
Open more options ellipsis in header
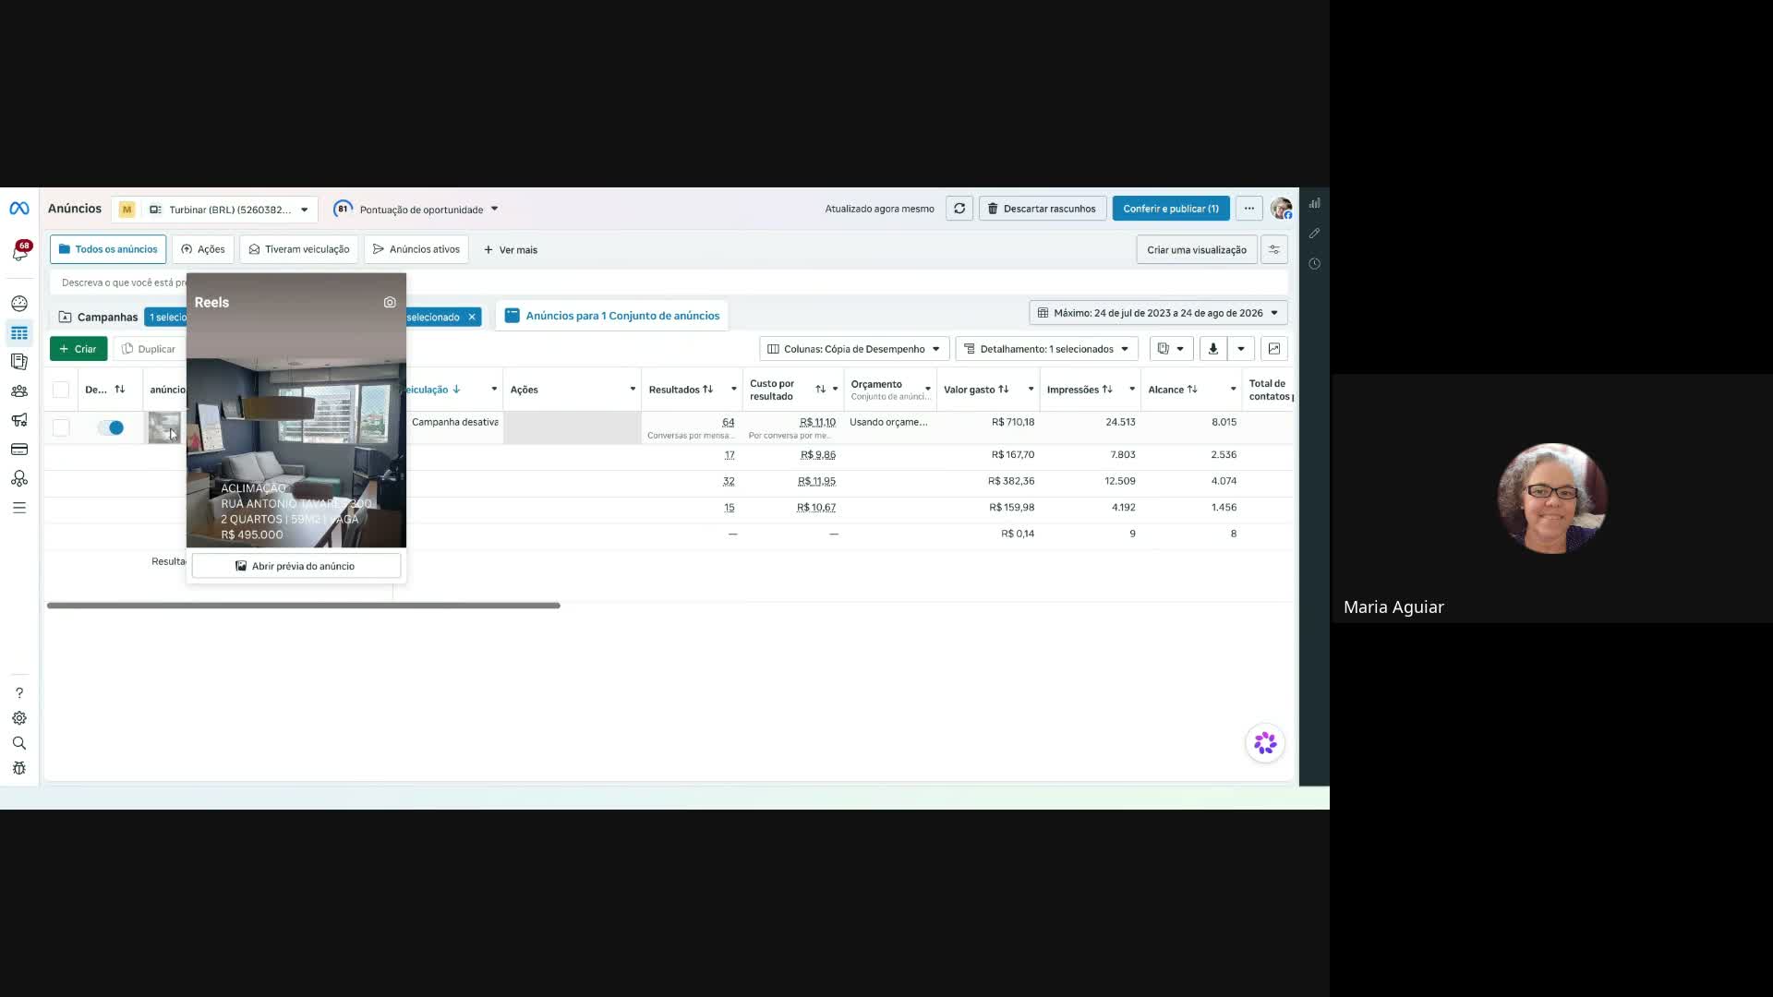pyautogui.click(x=1249, y=209)
